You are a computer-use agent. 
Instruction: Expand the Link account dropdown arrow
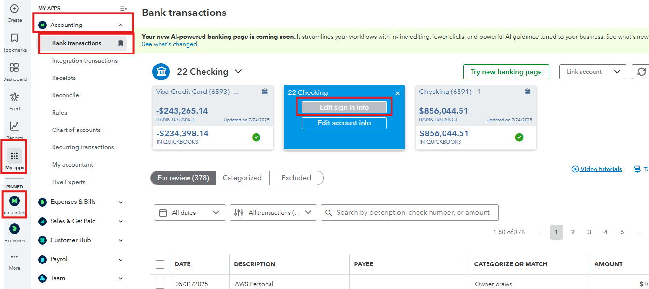click(x=617, y=72)
